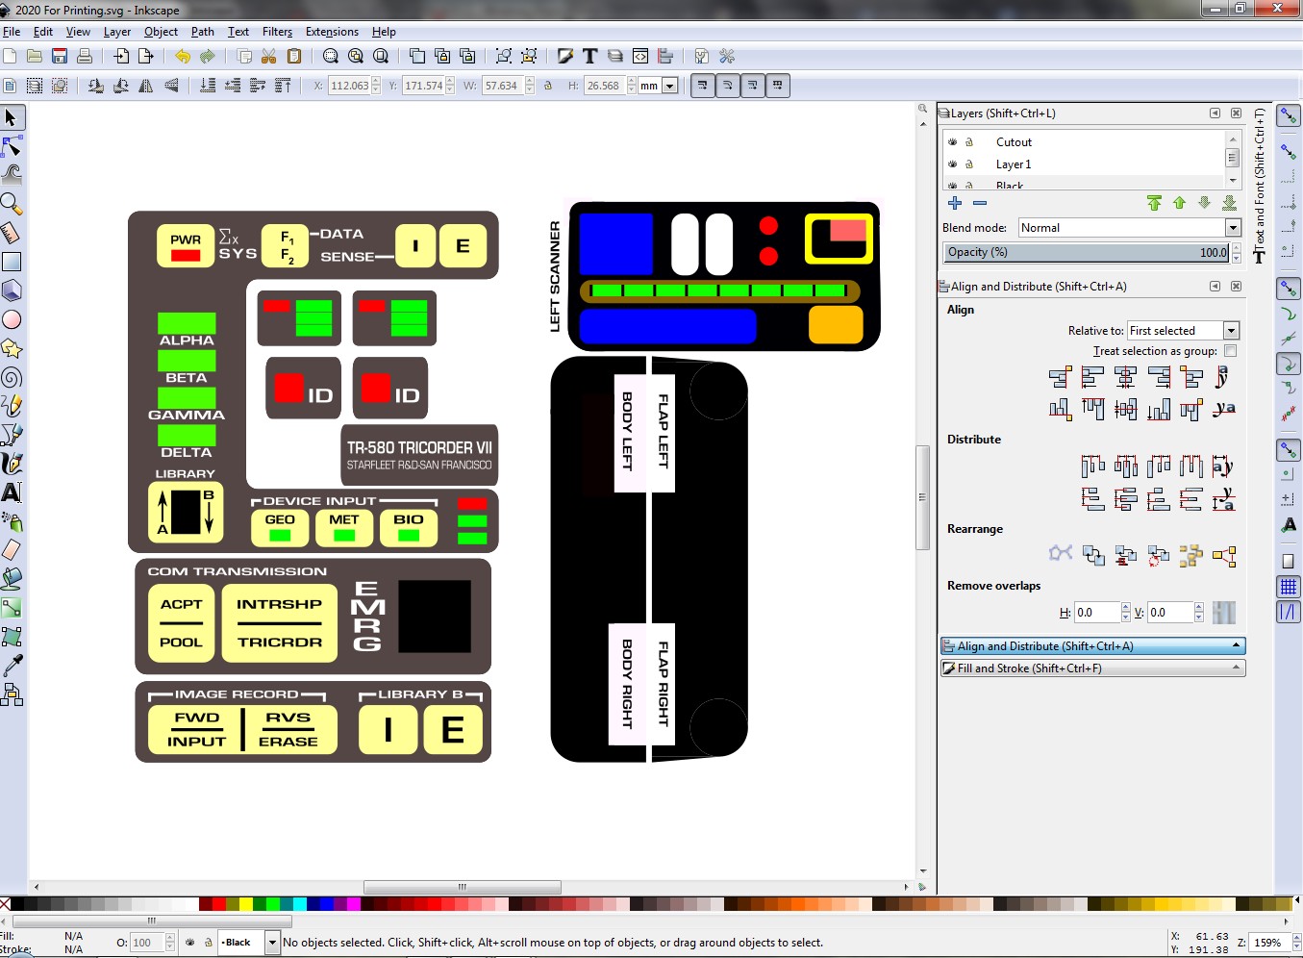Click the Print document icon
Image resolution: width=1303 pixels, height=958 pixels.
[85, 56]
